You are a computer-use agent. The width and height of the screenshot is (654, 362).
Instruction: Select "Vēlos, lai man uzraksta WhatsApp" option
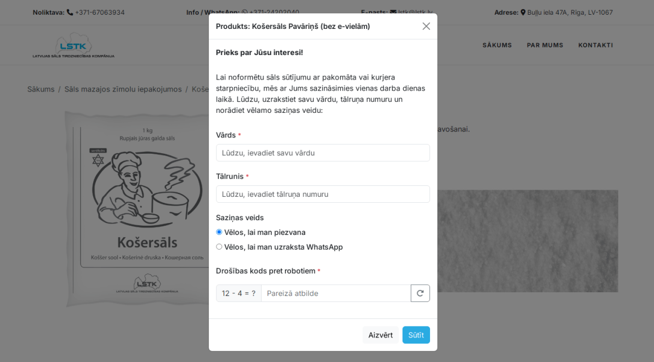click(x=219, y=247)
